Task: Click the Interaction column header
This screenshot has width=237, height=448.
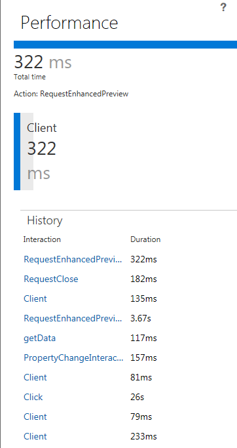Action: point(42,239)
